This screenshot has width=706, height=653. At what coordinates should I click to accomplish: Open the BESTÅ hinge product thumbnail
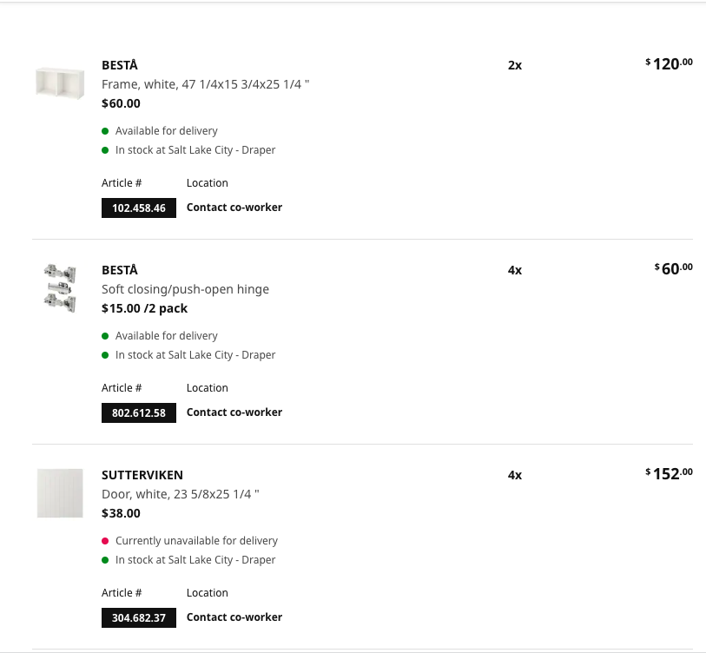(x=60, y=288)
